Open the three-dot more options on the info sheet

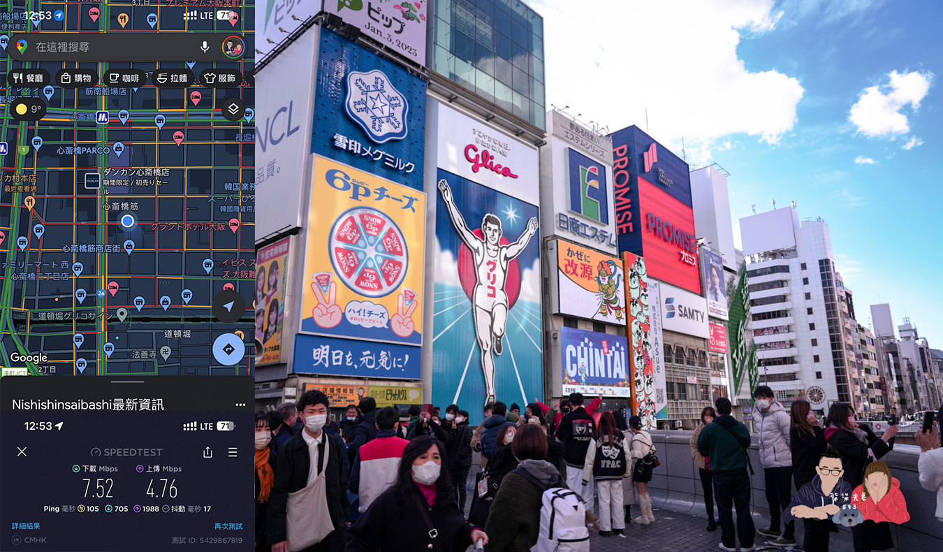(240, 405)
